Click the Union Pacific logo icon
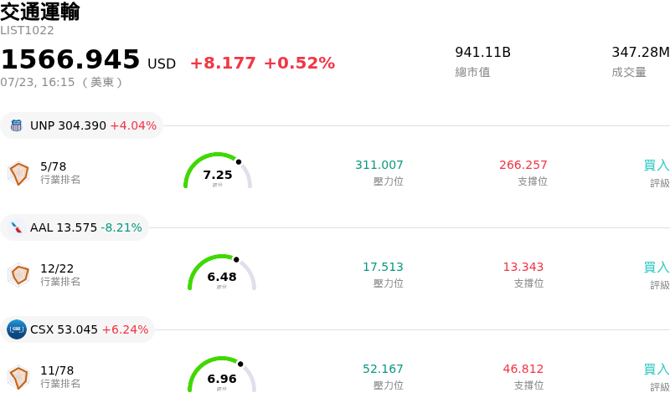The height and width of the screenshot is (408, 670). (16, 125)
